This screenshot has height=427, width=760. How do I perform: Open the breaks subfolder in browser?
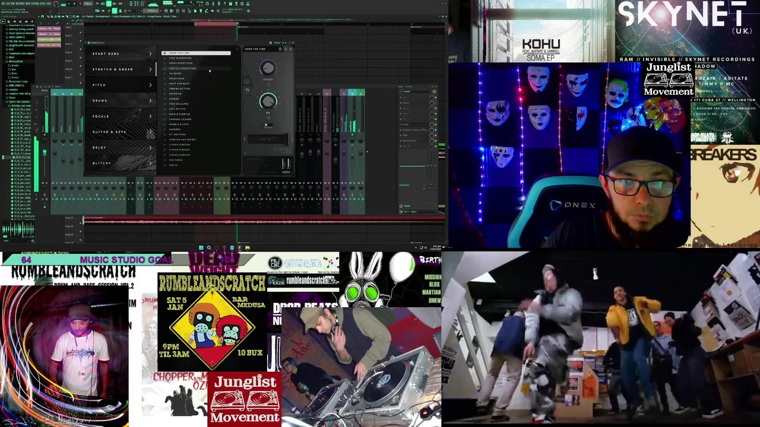14,65
